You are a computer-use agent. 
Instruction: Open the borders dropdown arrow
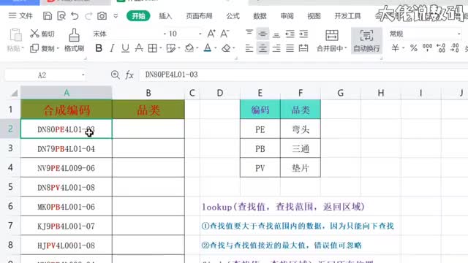[161, 48]
